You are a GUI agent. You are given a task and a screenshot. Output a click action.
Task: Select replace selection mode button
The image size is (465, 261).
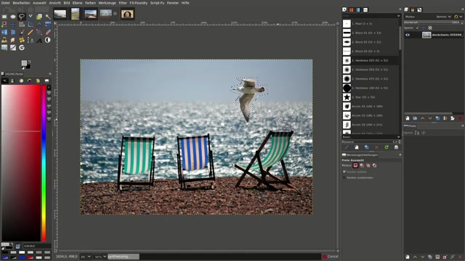pyautogui.click(x=355, y=165)
